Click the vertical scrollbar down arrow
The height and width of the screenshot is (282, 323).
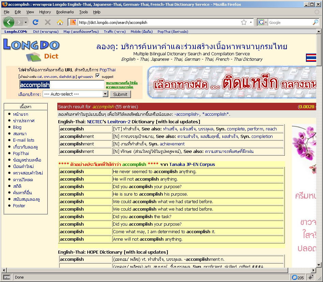coord(319,265)
